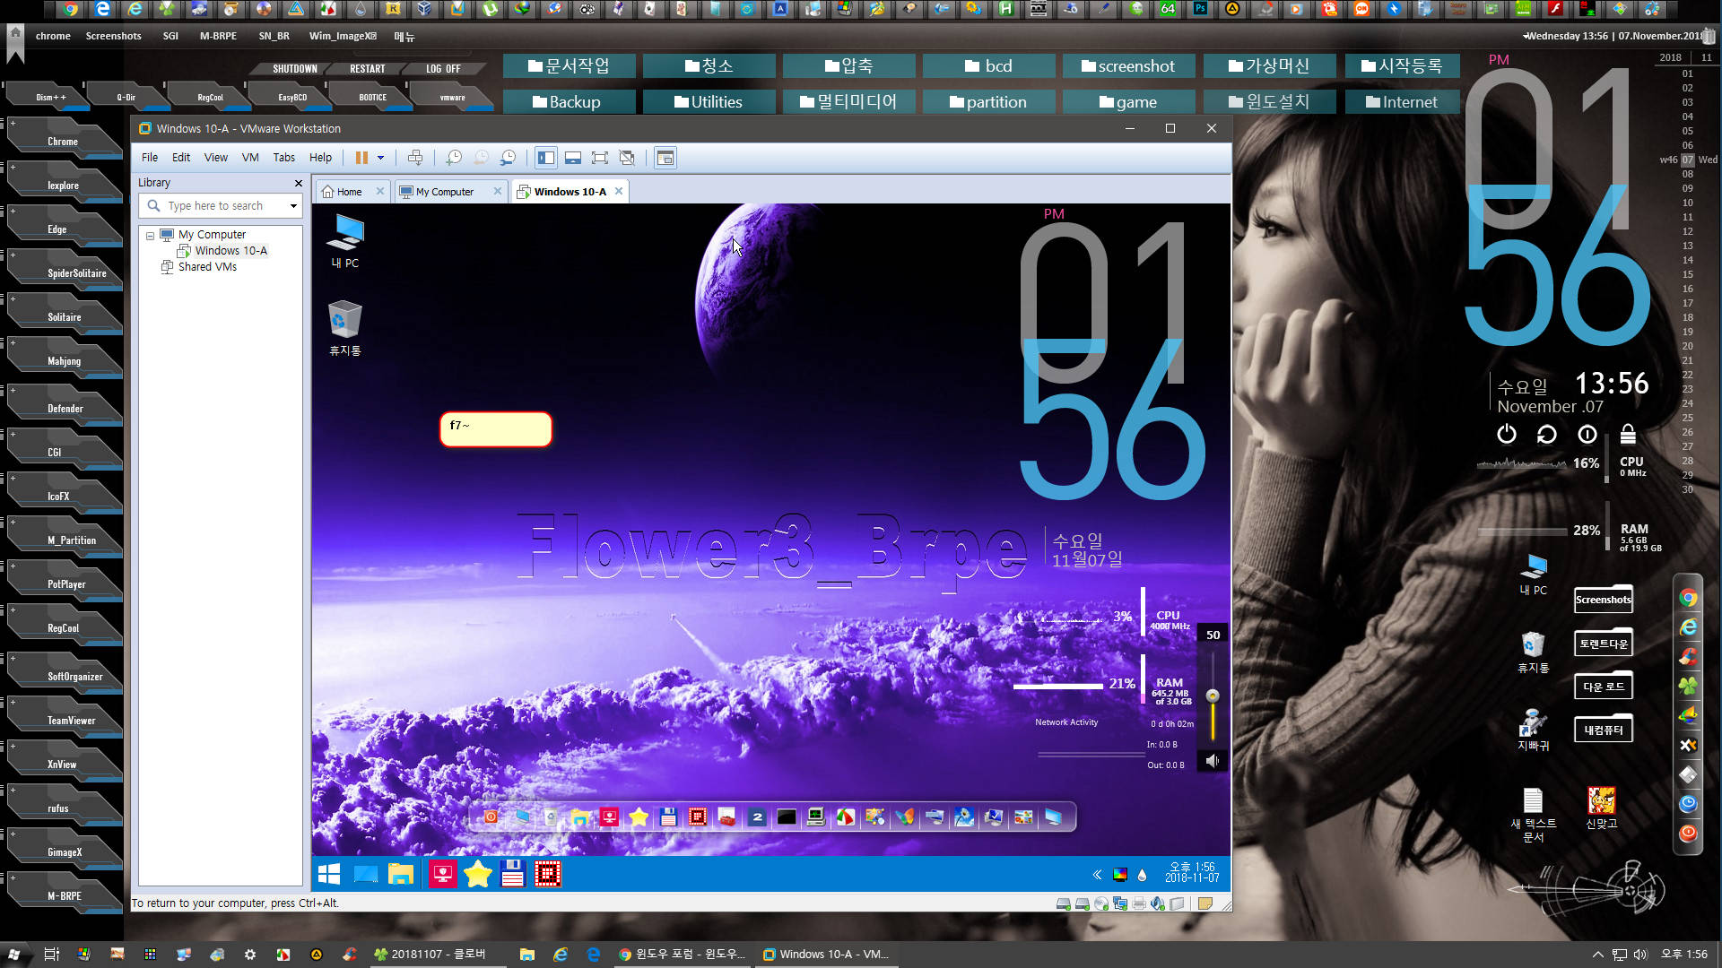Collapse the My Computer tree node
This screenshot has height=968, width=1722.
150,235
